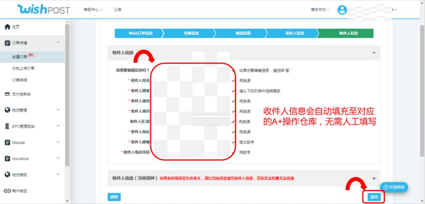Click the green check next to 收件人地址
The height and width of the screenshot is (204, 425).
(x=233, y=132)
